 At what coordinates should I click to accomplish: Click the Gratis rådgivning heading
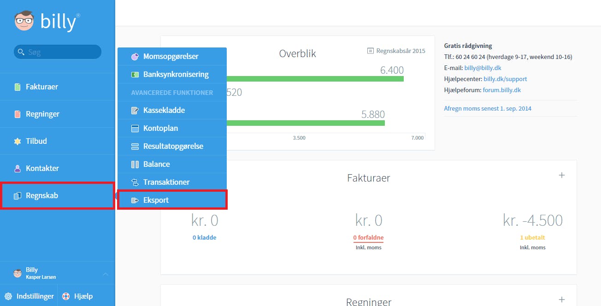click(x=468, y=46)
